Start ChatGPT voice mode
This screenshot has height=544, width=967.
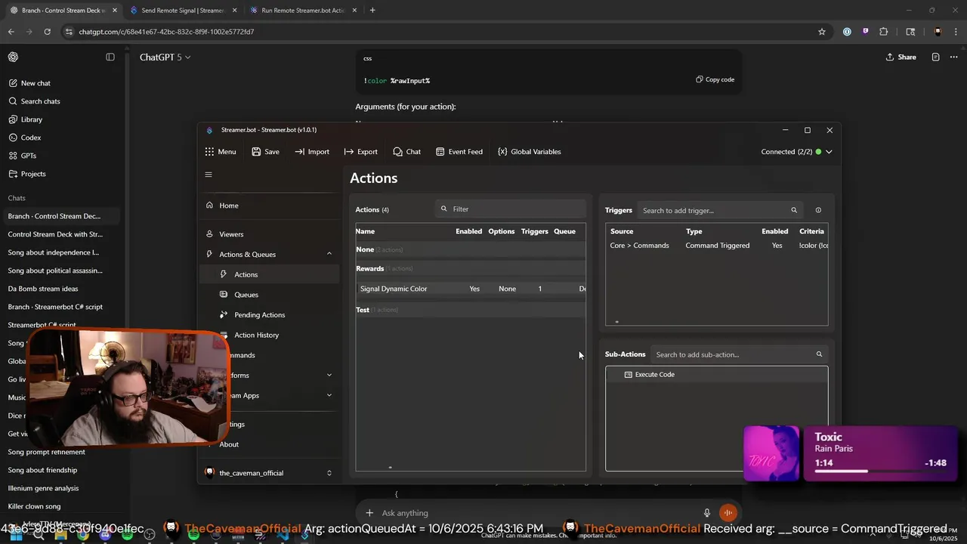point(728,513)
